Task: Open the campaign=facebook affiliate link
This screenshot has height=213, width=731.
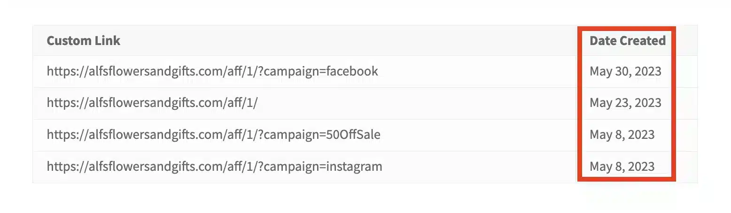Action: 212,71
